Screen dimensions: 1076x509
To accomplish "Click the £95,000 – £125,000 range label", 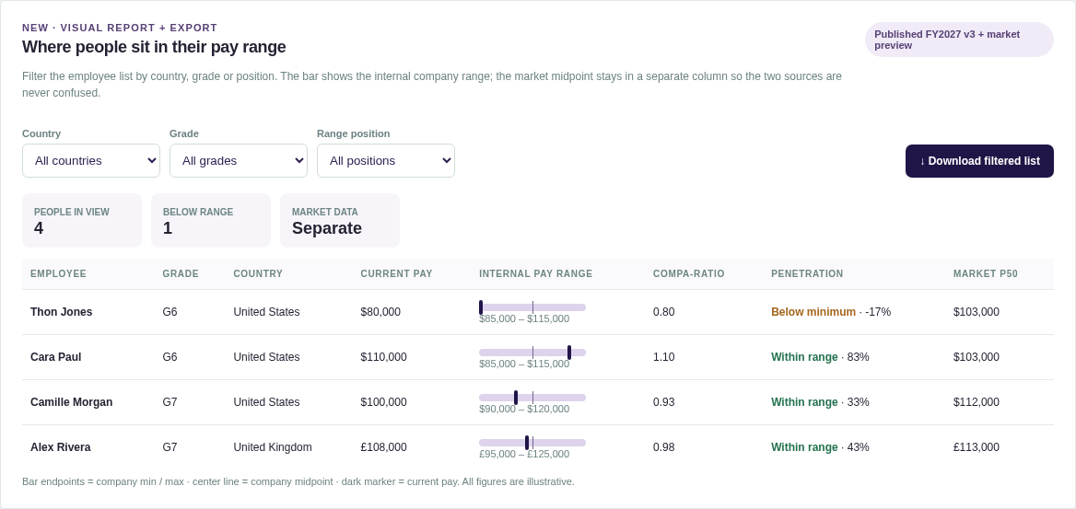I will 524,455.
